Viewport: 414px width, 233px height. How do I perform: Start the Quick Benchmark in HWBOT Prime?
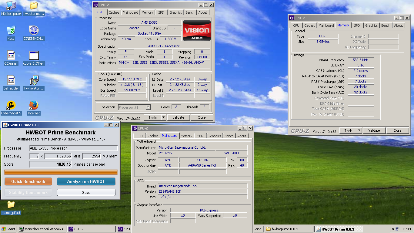(28, 181)
